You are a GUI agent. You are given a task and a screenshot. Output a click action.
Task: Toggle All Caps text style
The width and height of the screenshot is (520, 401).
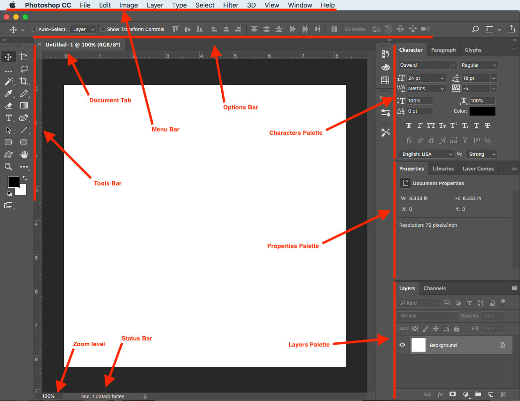tap(431, 125)
